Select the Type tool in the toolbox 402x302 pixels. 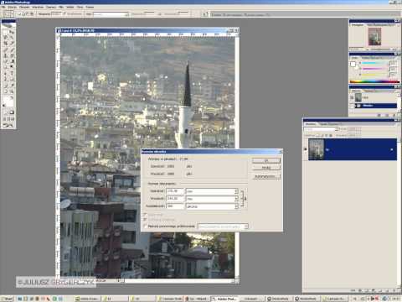point(12,73)
